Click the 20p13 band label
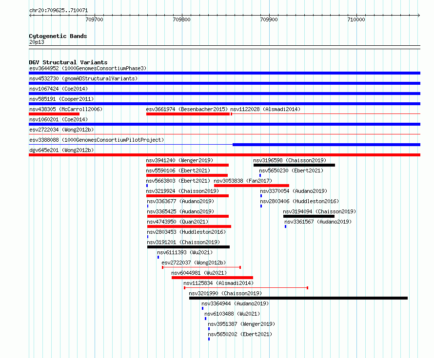Screen dimensions: 434x358 [37, 42]
